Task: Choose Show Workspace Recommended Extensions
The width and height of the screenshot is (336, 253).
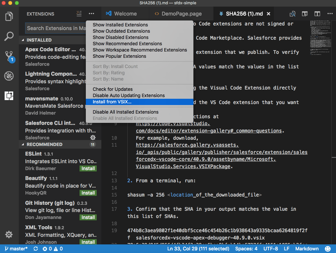Action: (140, 50)
